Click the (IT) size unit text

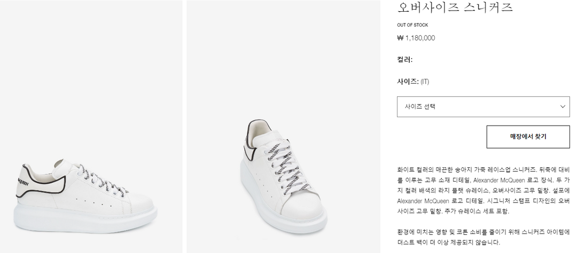(x=425, y=82)
